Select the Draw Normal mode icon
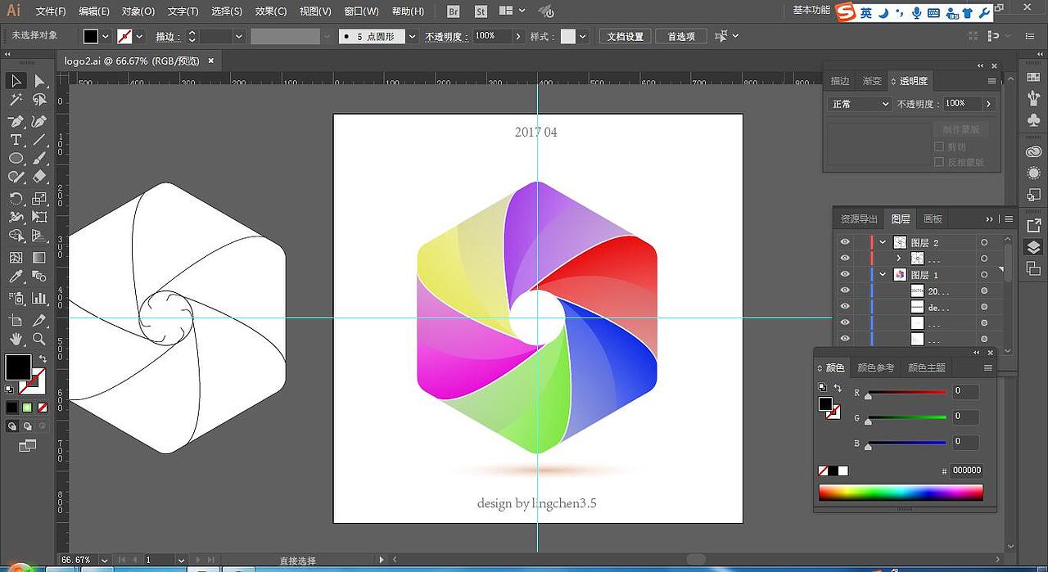1048x572 pixels. 12,426
